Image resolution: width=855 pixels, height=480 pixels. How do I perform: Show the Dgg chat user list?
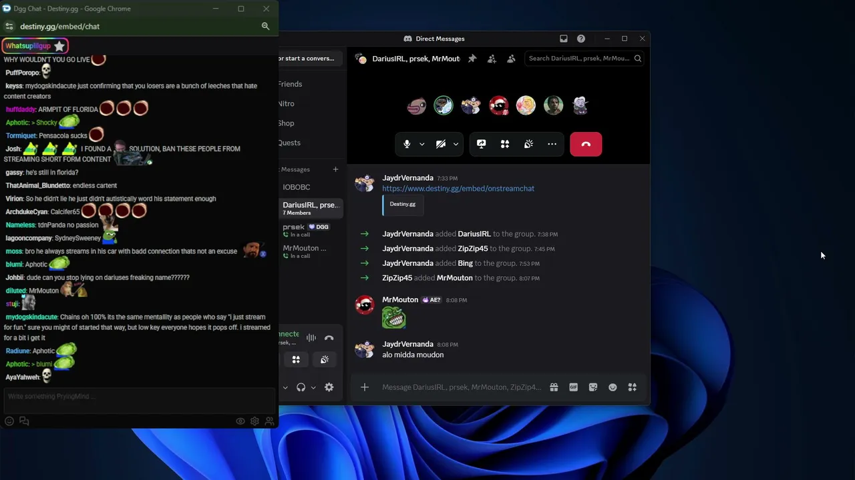coord(269,421)
